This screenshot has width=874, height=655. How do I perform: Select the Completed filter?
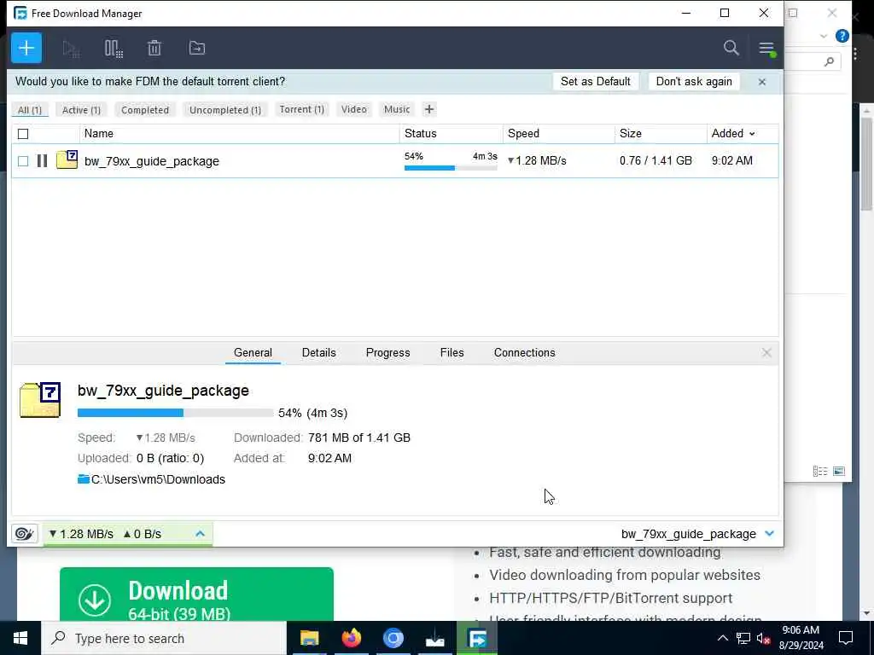point(145,110)
